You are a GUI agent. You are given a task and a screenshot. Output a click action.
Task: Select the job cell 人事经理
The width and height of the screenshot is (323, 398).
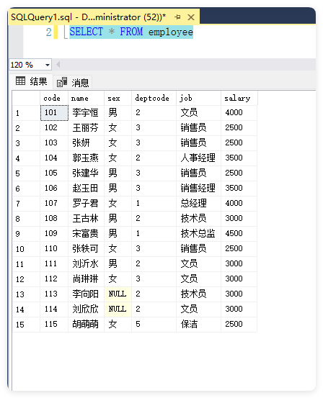coord(198,158)
